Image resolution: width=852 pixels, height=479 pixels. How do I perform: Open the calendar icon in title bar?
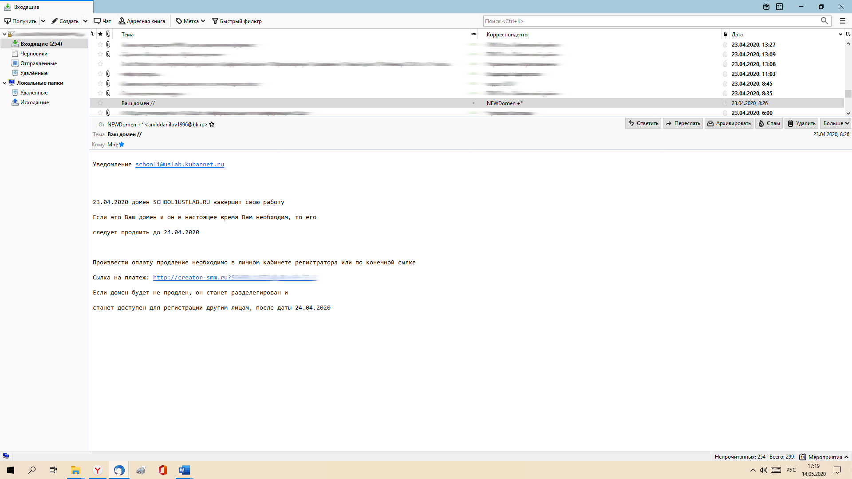(x=766, y=7)
